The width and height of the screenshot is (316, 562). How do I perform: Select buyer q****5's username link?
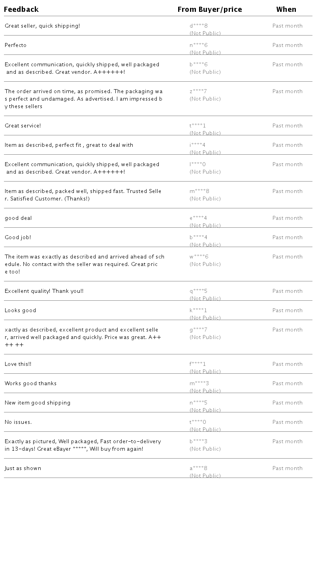[x=198, y=291]
